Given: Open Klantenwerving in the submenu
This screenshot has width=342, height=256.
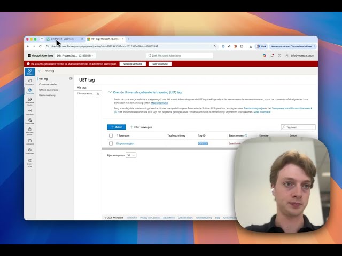Looking at the screenshot, I should (x=47, y=95).
